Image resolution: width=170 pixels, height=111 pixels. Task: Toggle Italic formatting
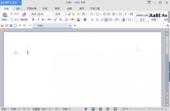pos(38,19)
